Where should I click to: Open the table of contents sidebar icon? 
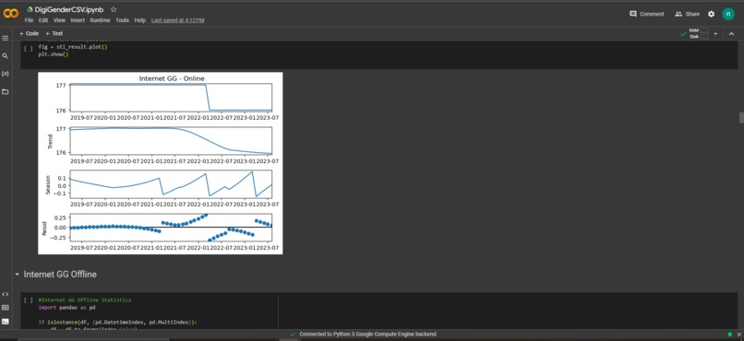pos(6,38)
